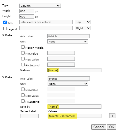Click the Split by [Name] field
Viewport: 118px width, 132px height.
pos(75,107)
